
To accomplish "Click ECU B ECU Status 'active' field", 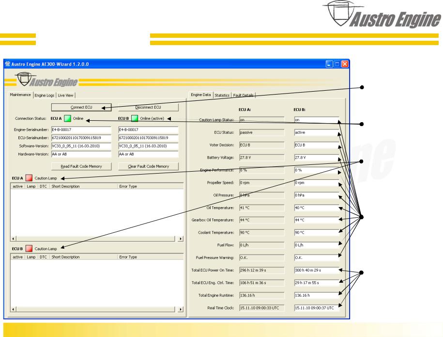I will click(x=317, y=132).
